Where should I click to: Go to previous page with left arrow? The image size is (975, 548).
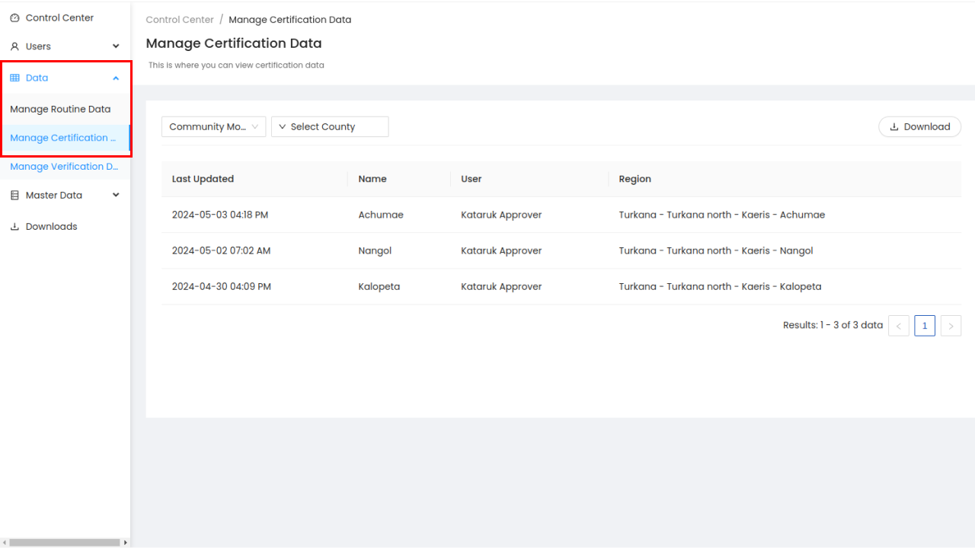click(899, 326)
